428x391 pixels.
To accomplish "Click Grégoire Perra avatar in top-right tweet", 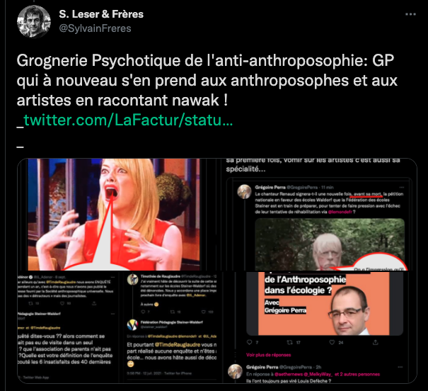I will point(244,191).
